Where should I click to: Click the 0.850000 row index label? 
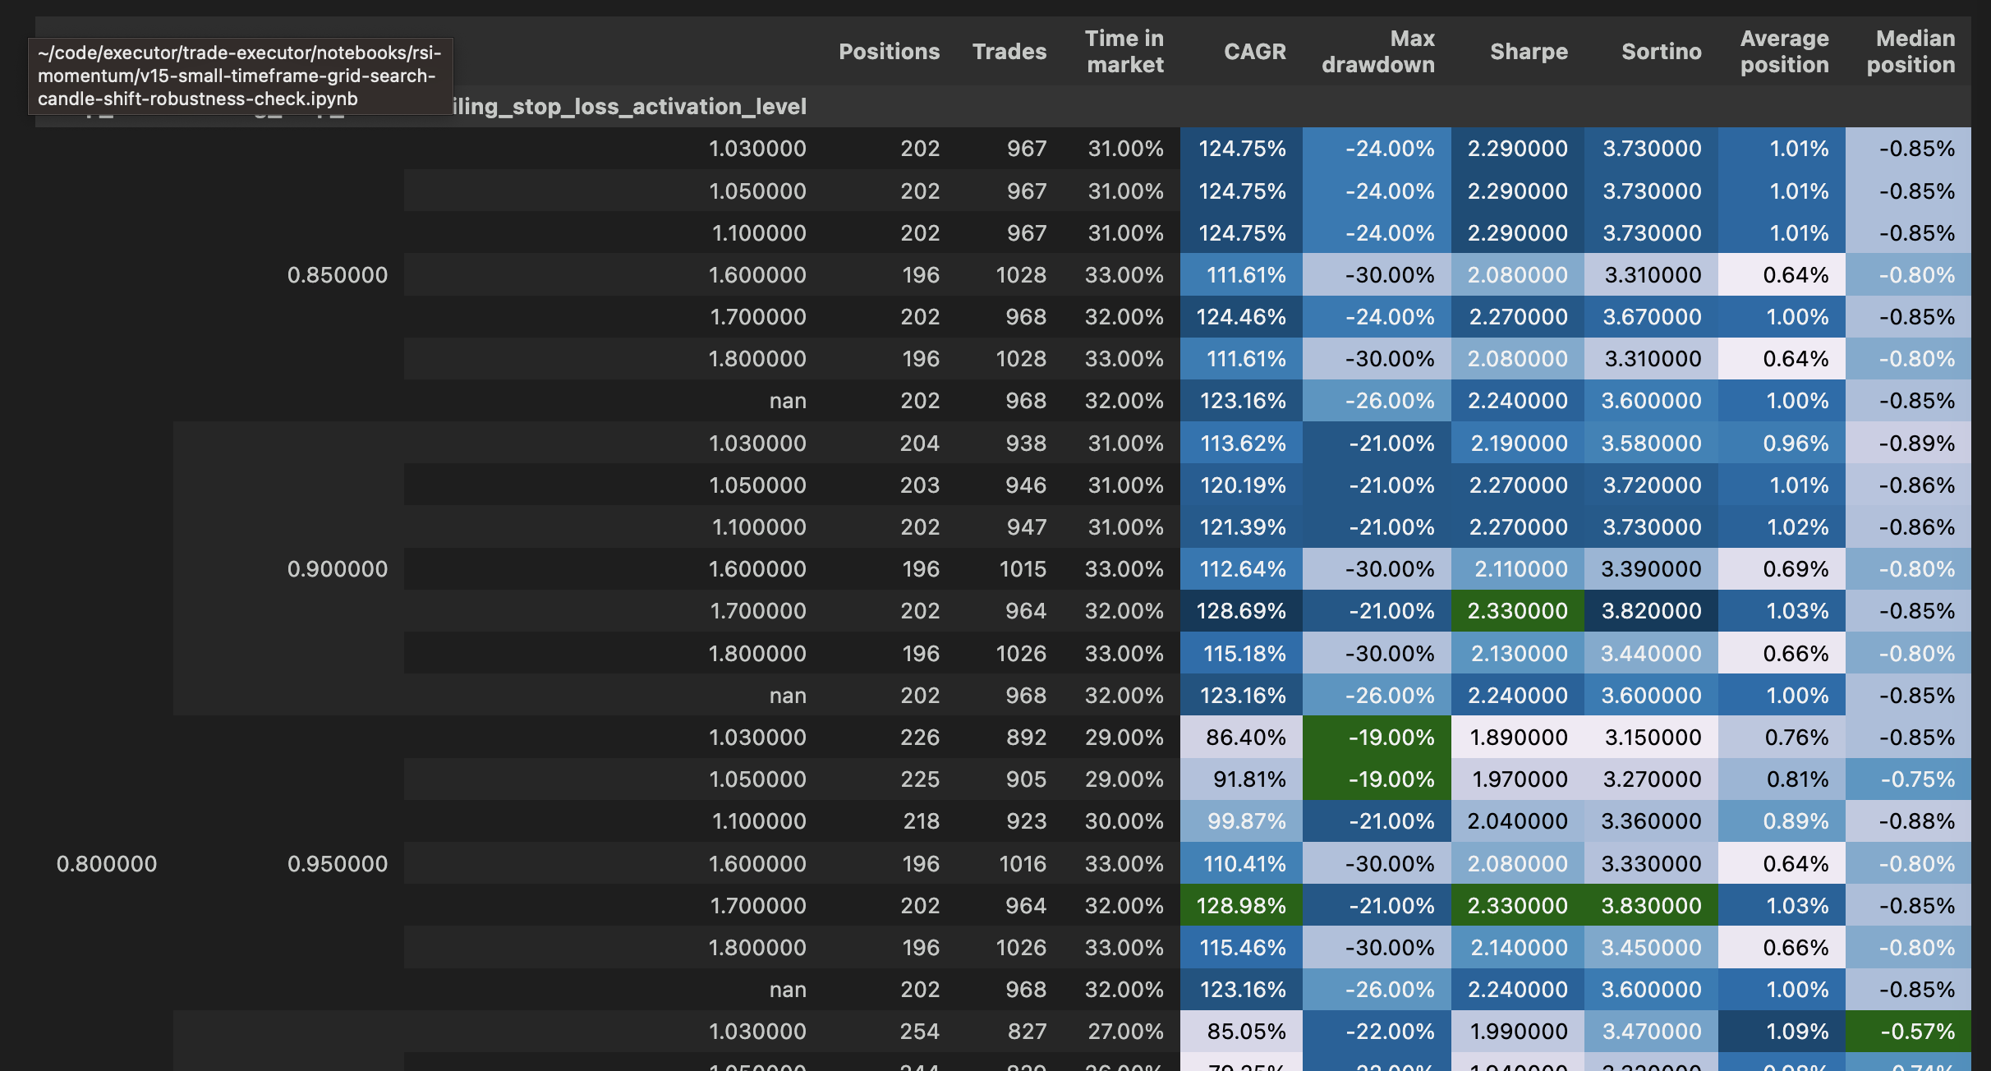click(337, 275)
